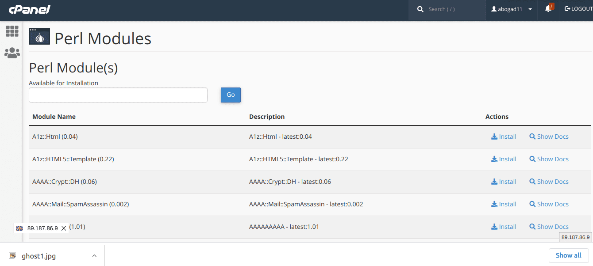Click the search magnifier icon in header

(x=420, y=9)
